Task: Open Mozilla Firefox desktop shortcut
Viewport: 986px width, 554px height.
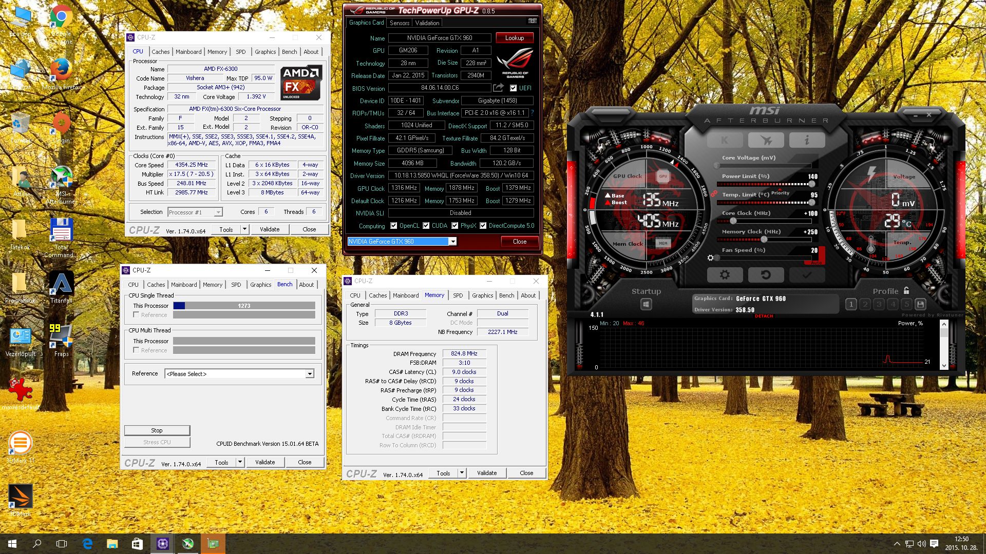Action: [61, 73]
